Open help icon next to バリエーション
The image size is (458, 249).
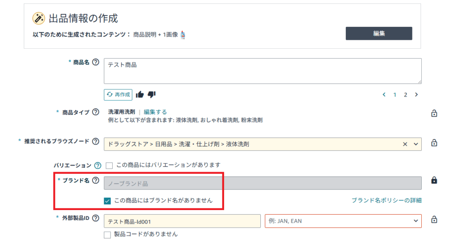click(x=98, y=165)
